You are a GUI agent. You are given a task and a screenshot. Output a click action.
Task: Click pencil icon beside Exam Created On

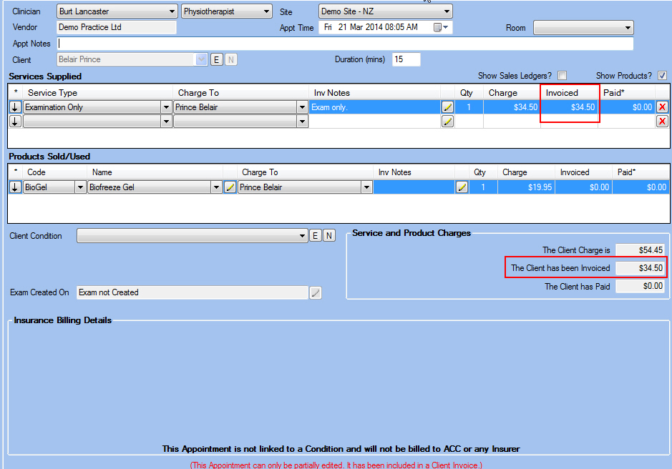point(316,292)
